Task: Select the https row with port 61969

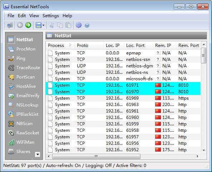Action: [x=123, y=98]
